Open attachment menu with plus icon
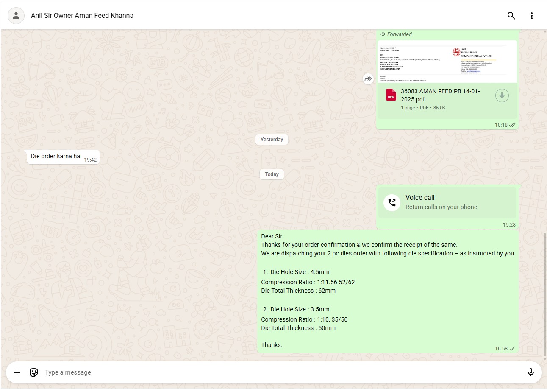Viewport: 547px width, 389px height. [17, 372]
